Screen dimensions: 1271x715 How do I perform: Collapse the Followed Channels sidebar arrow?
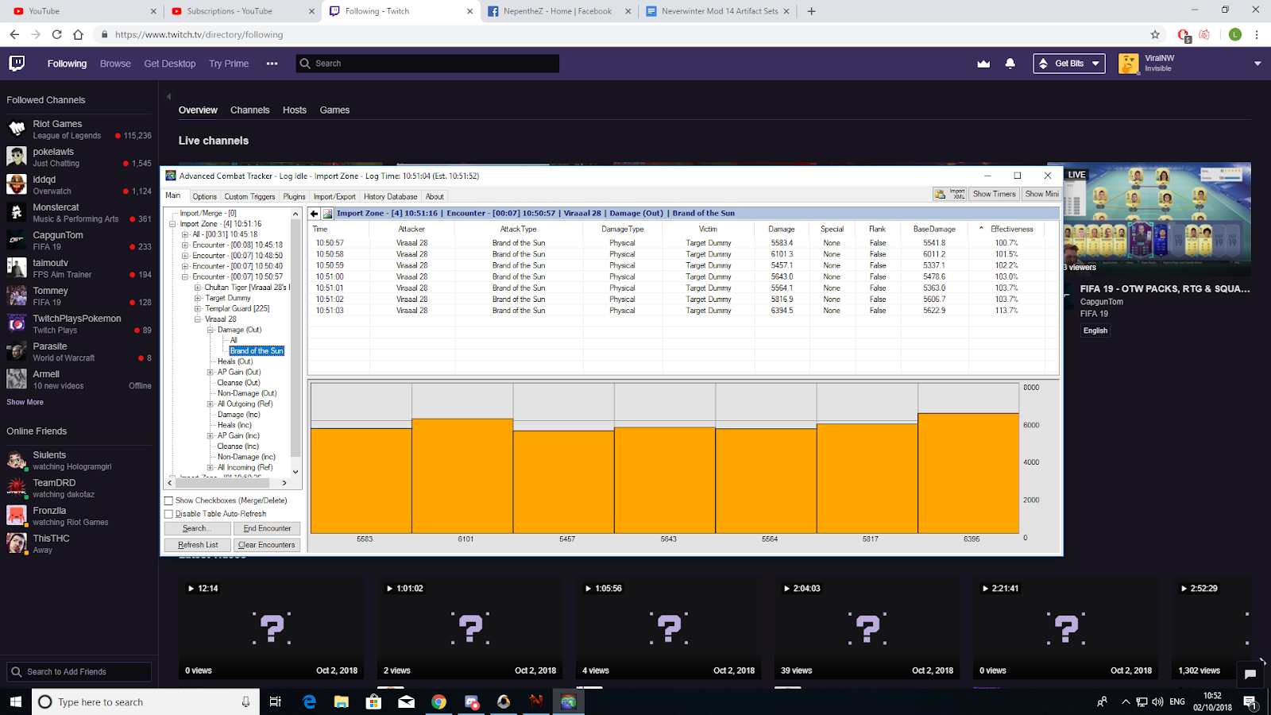tap(168, 97)
